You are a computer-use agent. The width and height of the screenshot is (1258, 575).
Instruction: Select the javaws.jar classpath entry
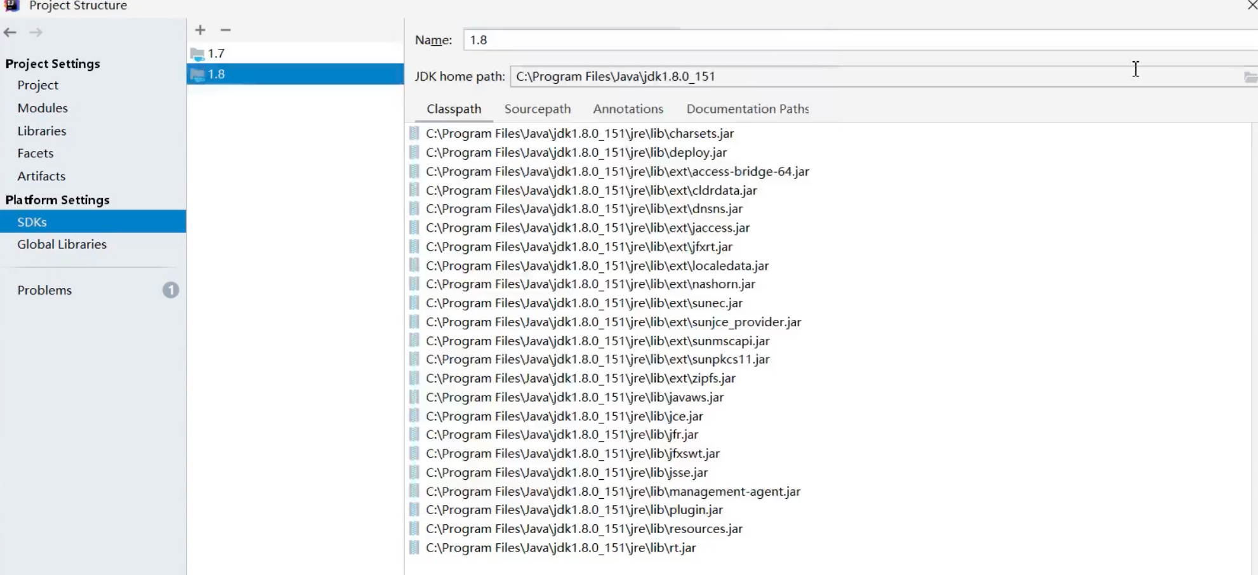[x=574, y=397]
